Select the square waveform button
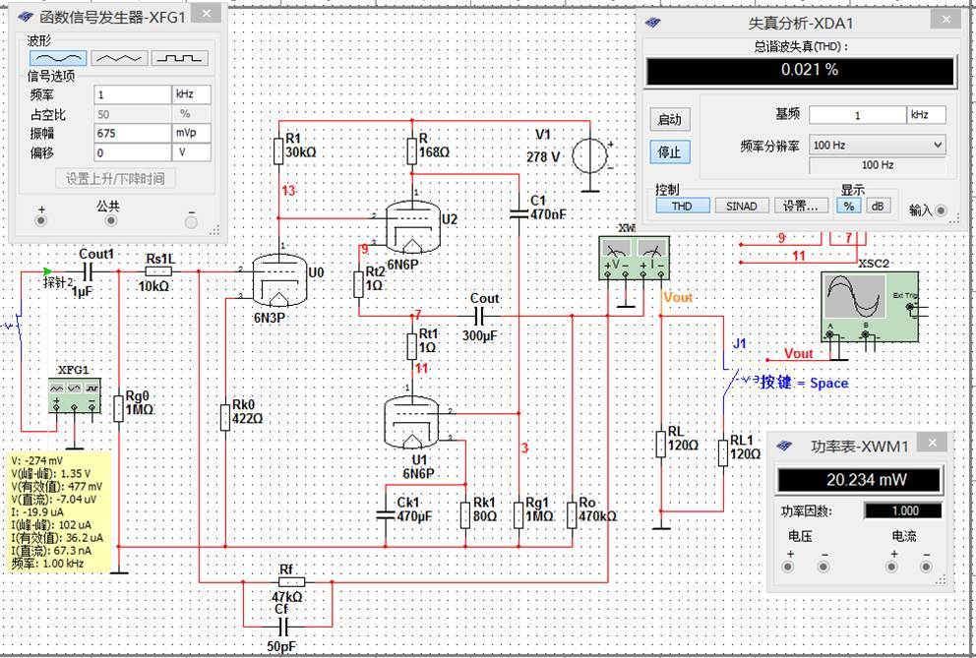The image size is (976, 658). [x=179, y=58]
